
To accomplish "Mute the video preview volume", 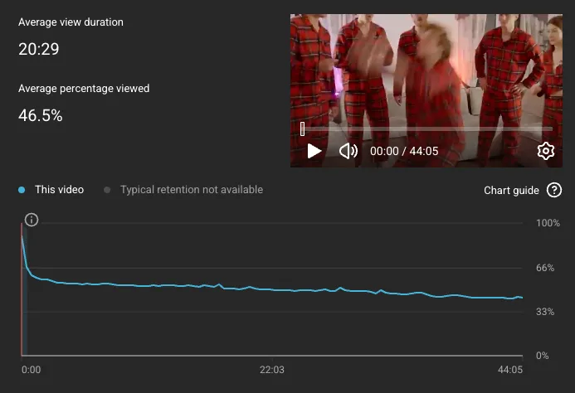I will pyautogui.click(x=348, y=151).
